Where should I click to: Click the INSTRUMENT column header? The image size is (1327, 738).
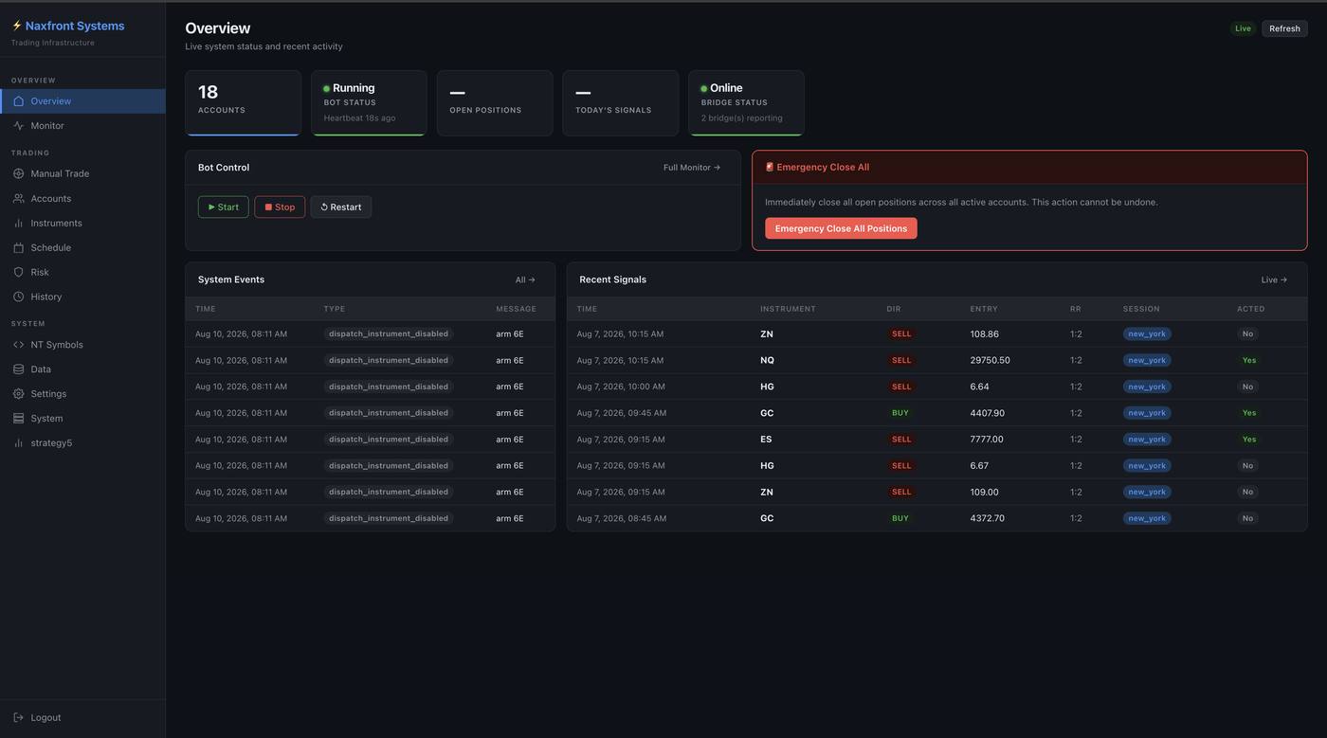[x=788, y=309]
